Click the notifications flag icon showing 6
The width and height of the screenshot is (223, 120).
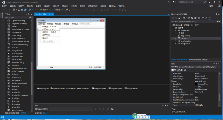coord(174,2)
